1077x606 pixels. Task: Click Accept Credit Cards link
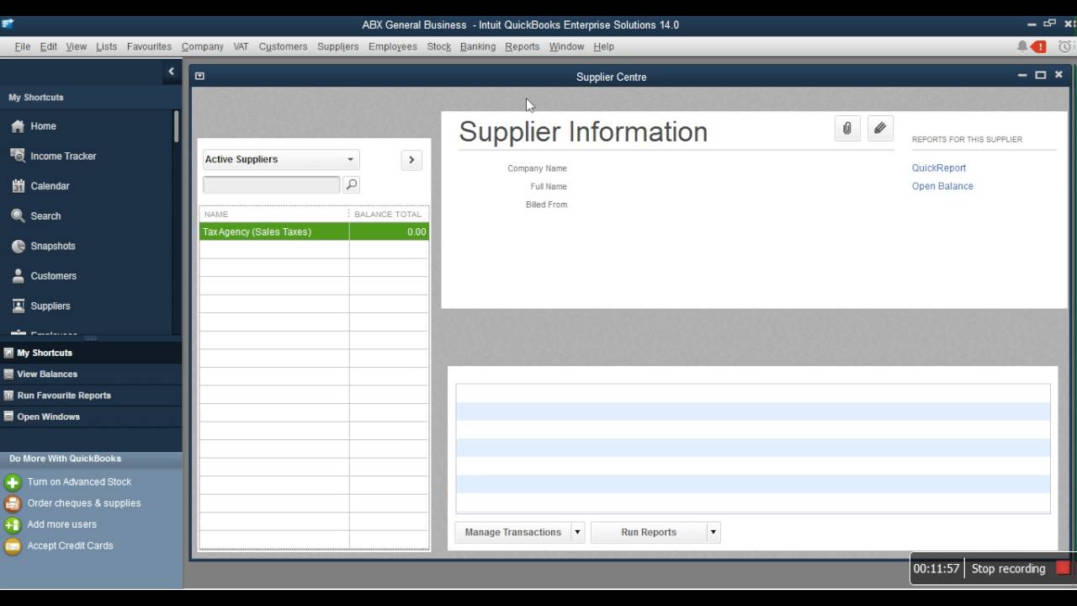click(70, 546)
